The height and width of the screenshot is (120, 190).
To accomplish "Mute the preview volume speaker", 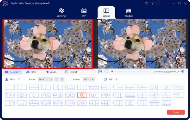I will 182,71.
